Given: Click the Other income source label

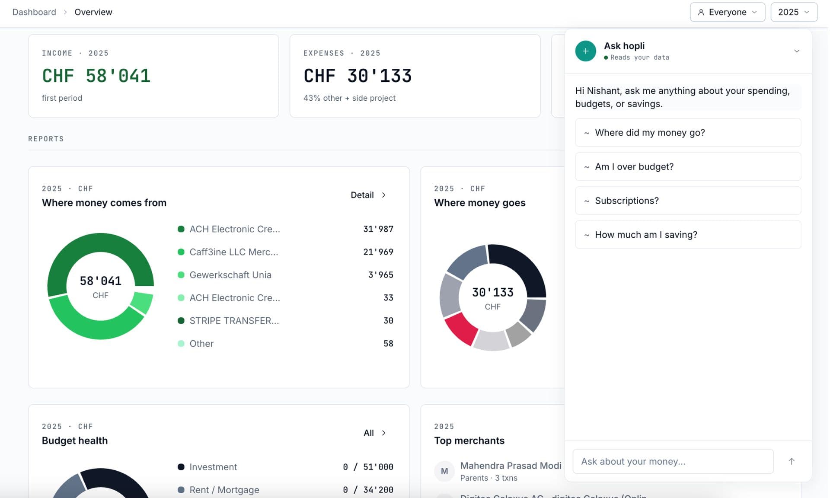Looking at the screenshot, I should tap(201, 344).
